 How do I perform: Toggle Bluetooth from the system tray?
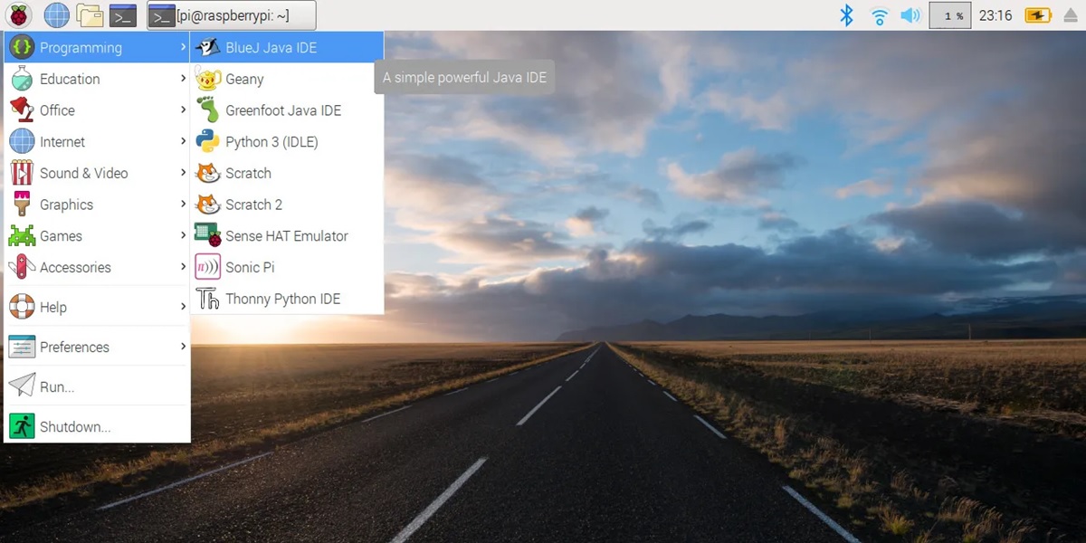pos(845,14)
